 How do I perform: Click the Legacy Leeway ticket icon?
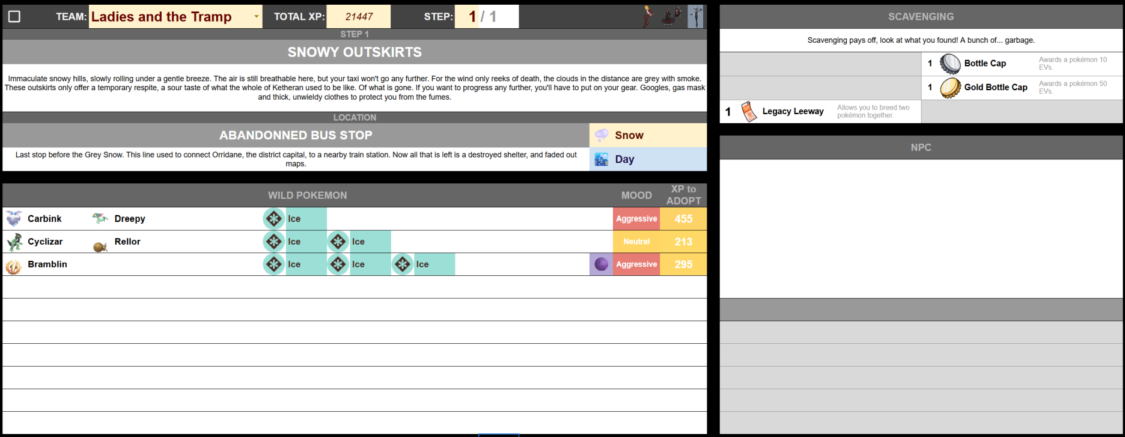click(x=748, y=112)
